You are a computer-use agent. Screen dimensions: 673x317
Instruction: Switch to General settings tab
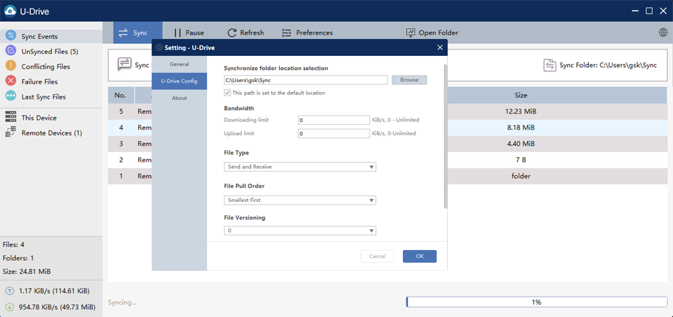(x=180, y=64)
